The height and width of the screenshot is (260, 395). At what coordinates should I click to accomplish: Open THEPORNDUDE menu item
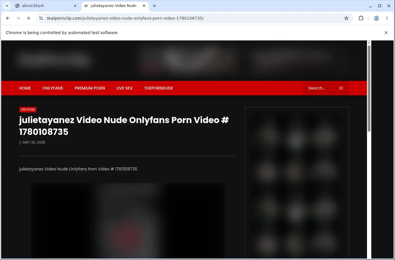[x=159, y=88]
